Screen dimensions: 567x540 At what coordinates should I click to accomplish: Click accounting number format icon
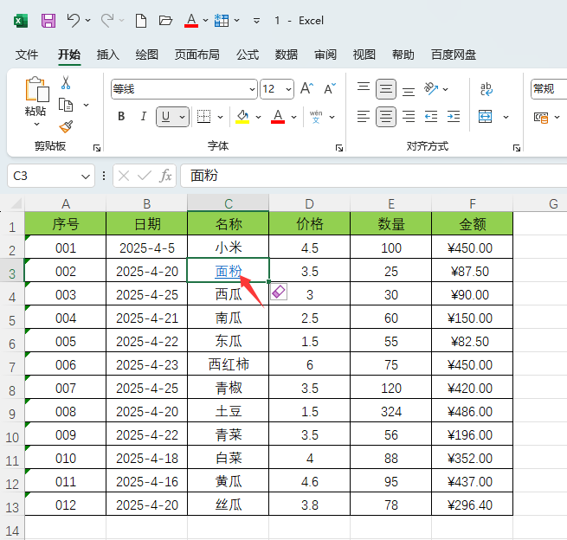tap(541, 117)
